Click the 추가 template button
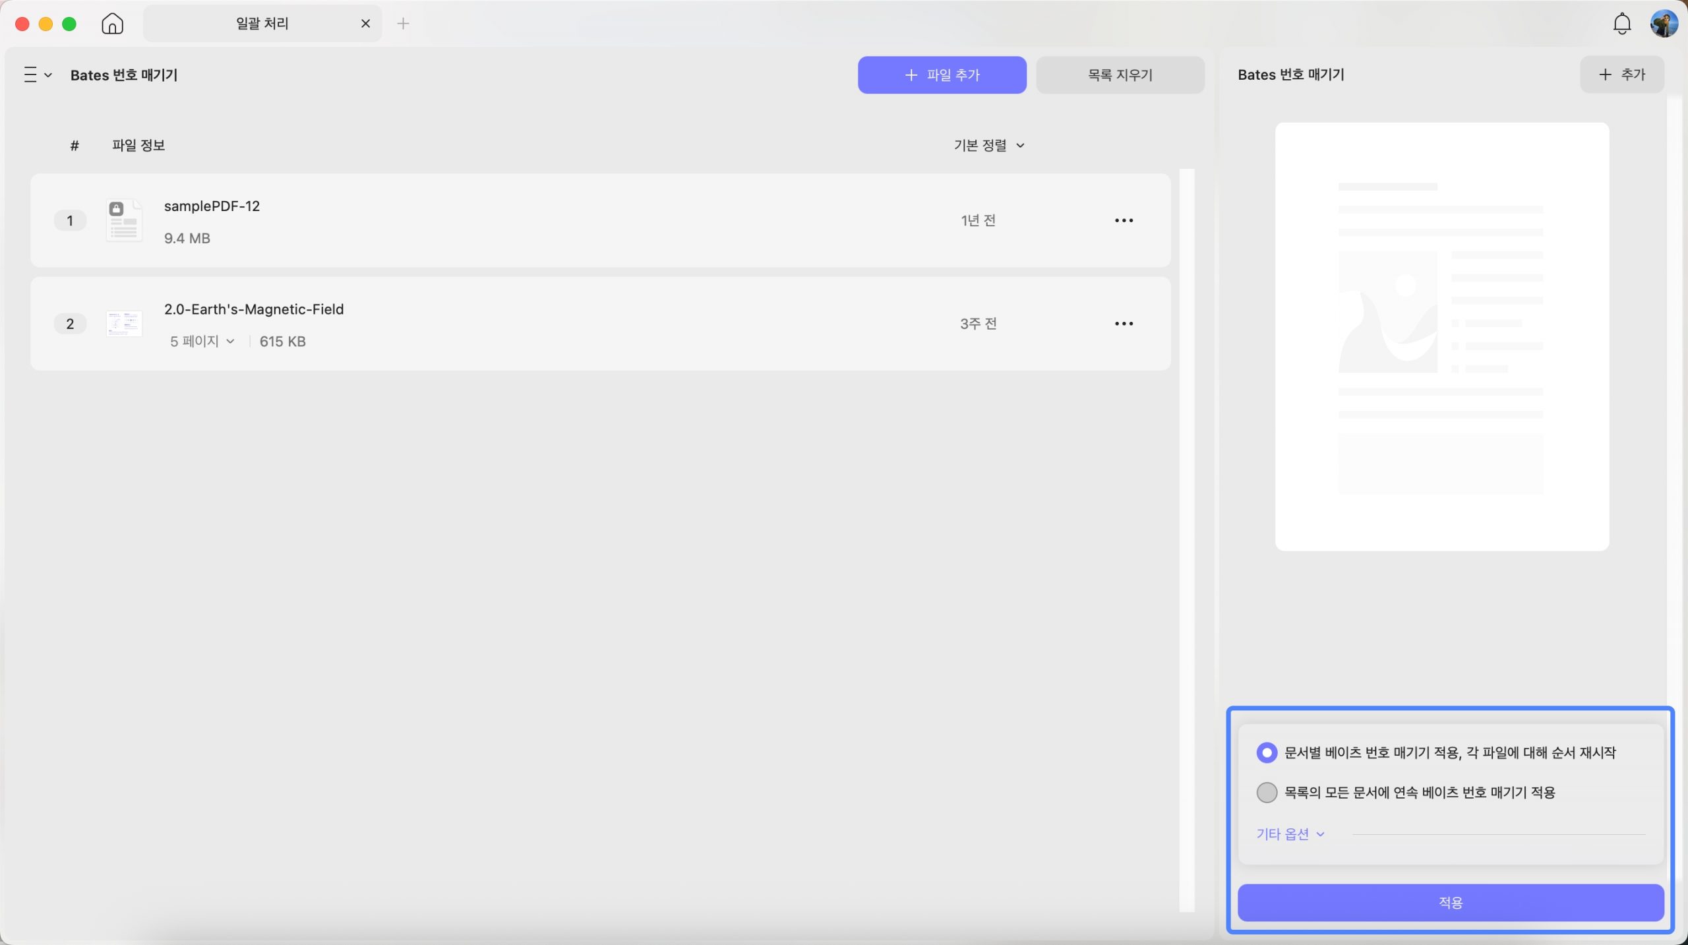Screen dimensions: 1688x945 pyautogui.click(x=1621, y=75)
